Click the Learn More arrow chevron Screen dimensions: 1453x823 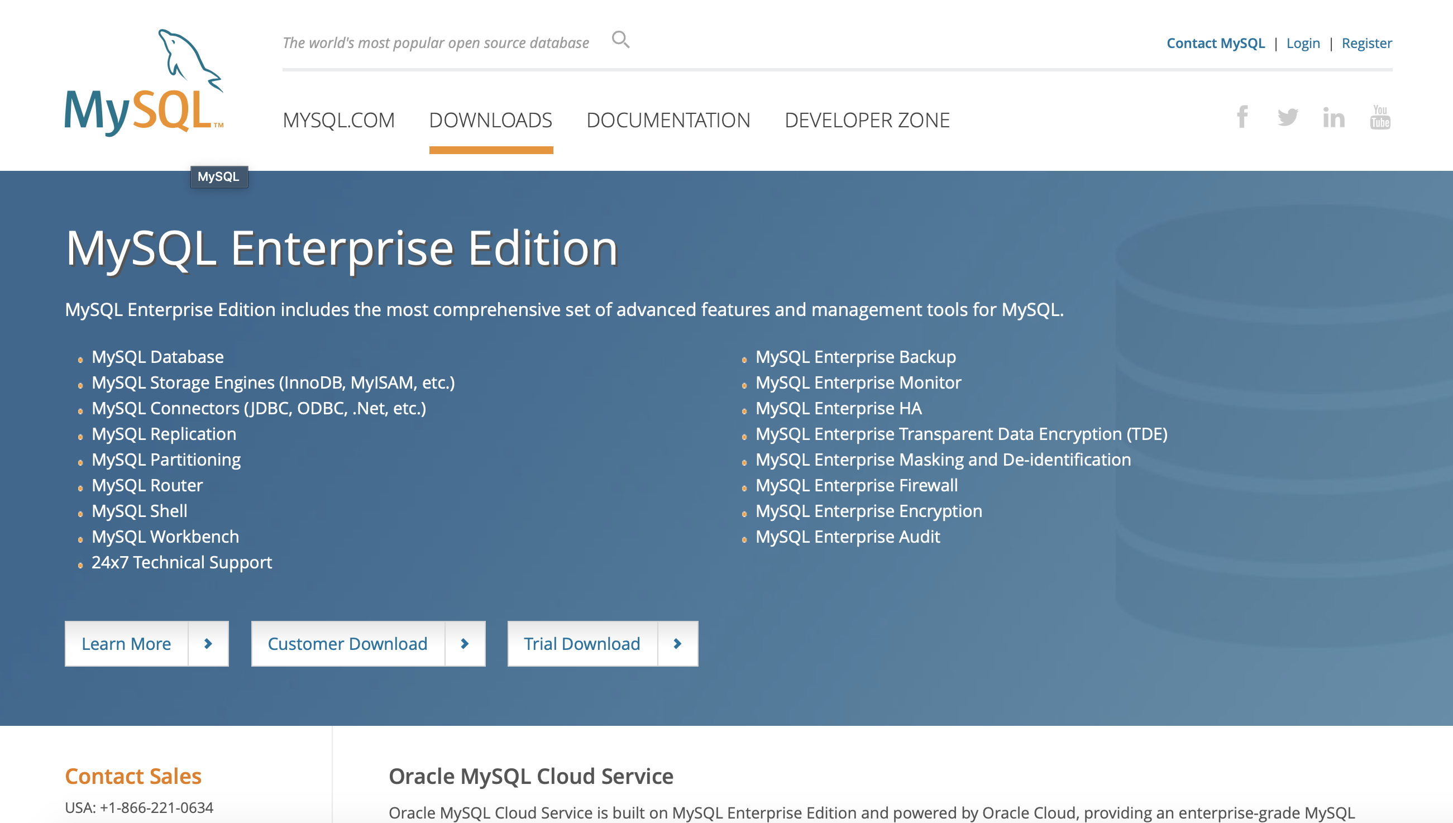(208, 644)
